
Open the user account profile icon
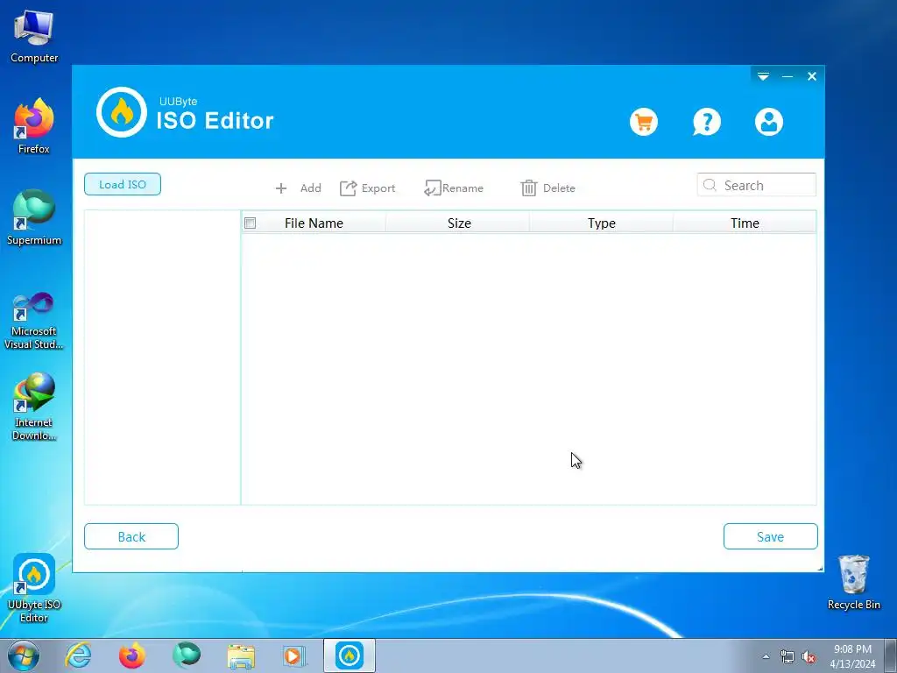click(769, 122)
